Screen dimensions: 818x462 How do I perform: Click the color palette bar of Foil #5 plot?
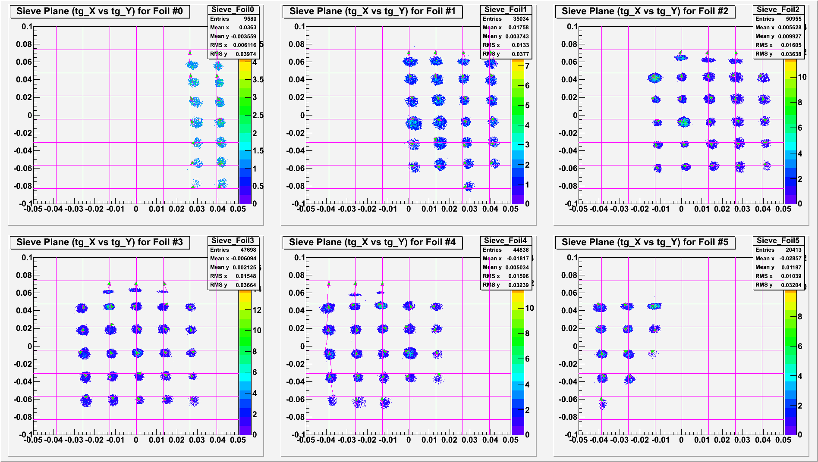click(790, 362)
